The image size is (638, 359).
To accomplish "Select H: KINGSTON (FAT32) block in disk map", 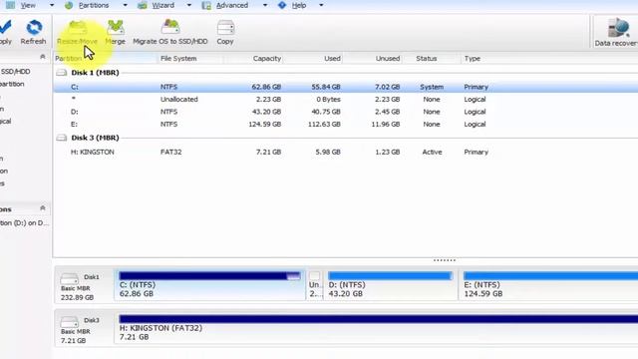I will [x=377, y=328].
